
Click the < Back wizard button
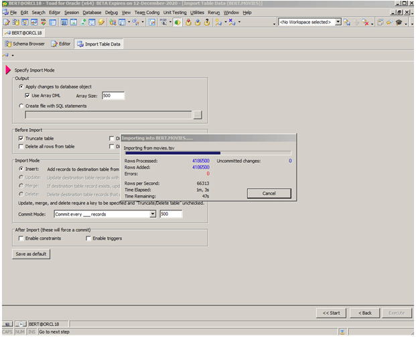coord(365,313)
